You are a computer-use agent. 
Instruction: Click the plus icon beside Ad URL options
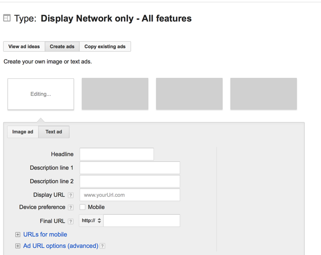(x=18, y=246)
